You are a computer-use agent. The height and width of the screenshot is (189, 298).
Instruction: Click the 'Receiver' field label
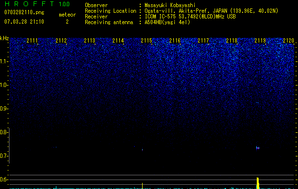tap(96, 17)
